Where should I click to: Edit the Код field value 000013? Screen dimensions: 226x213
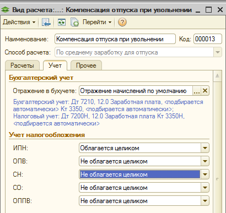208,39
